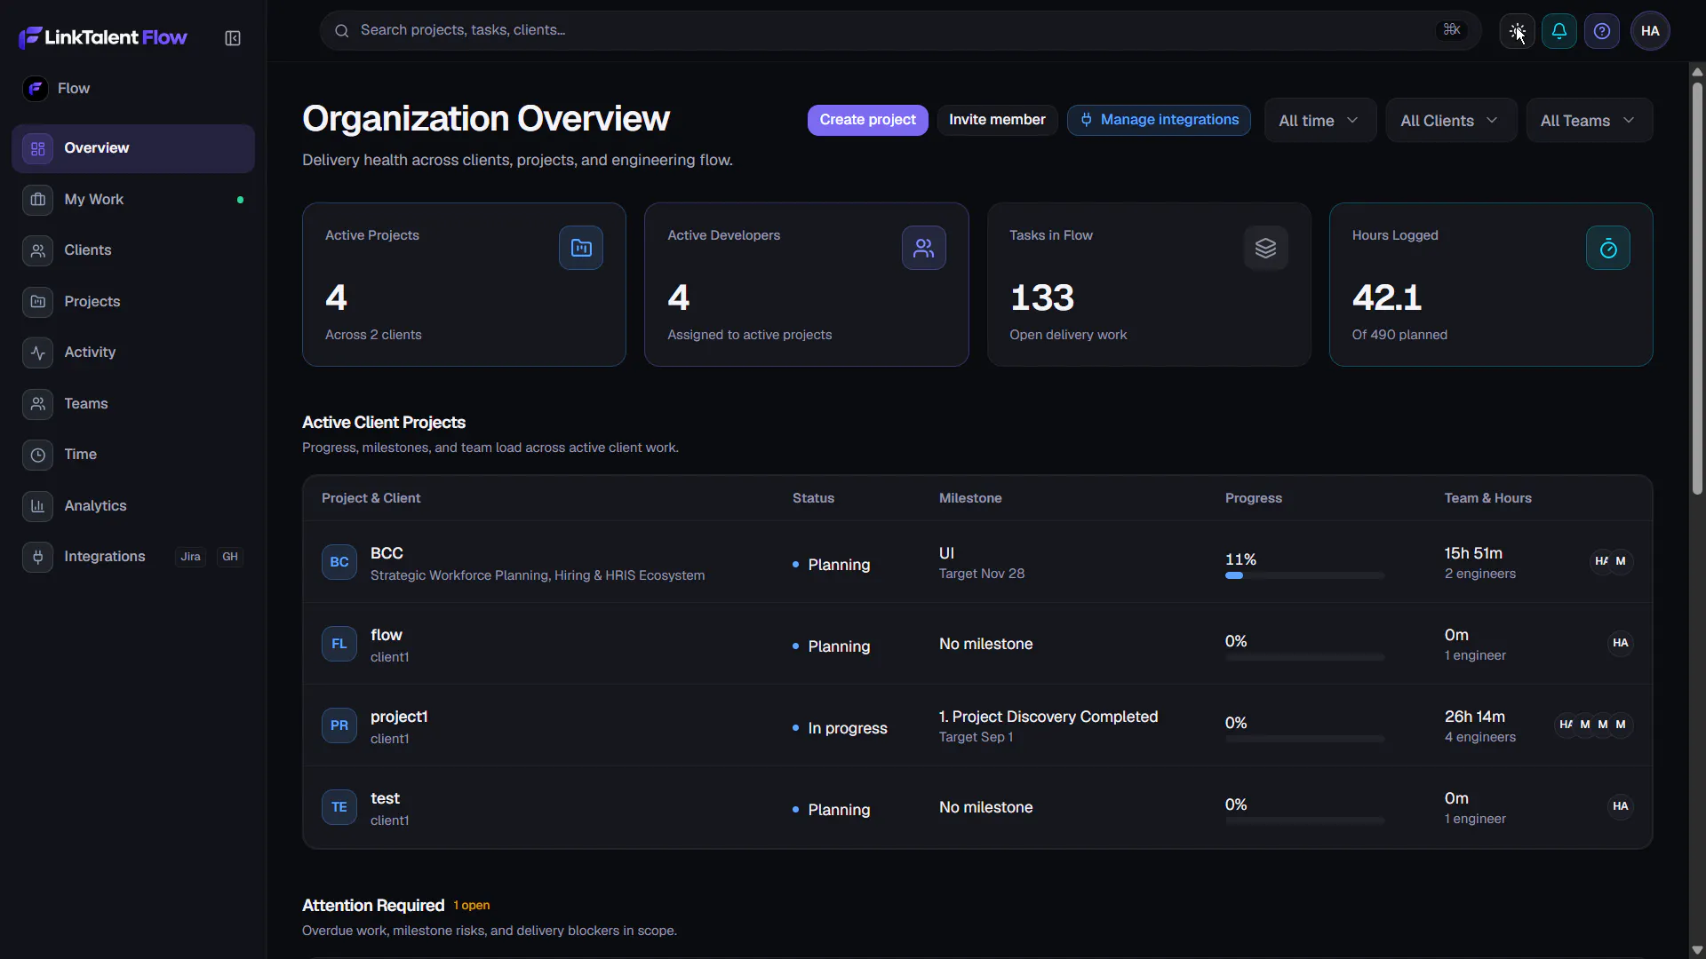Click the vertical page scrollbar
1706x959 pixels.
point(1697,289)
